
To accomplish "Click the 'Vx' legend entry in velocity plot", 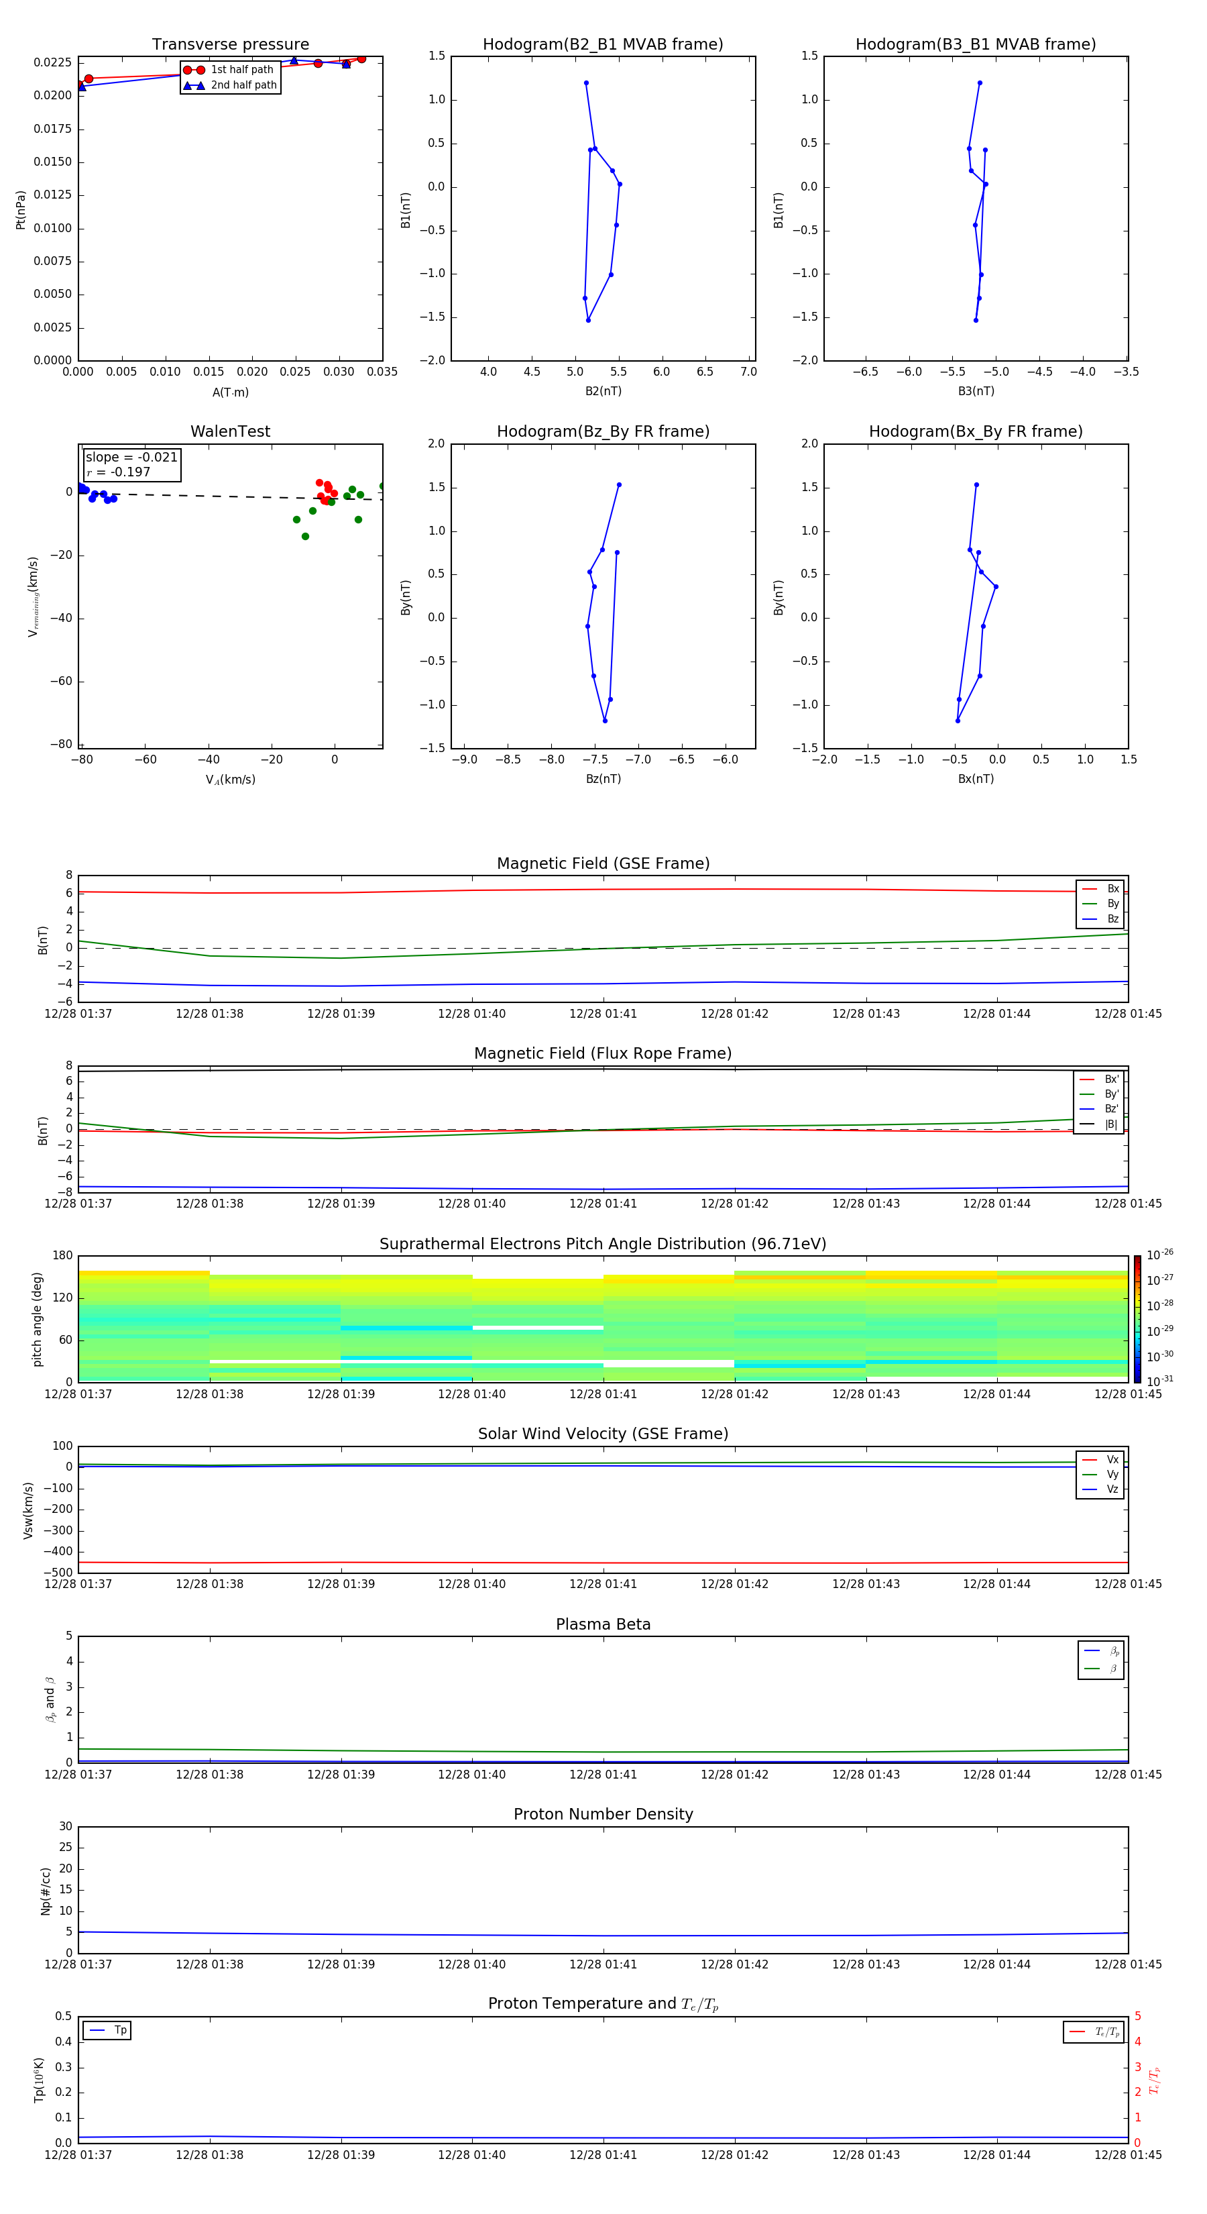I will (1100, 1459).
